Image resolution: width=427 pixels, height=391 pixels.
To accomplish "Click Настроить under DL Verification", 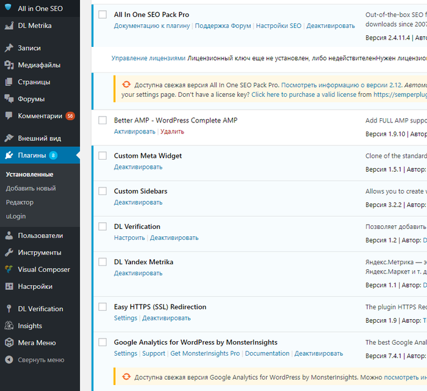I will click(x=129, y=238).
